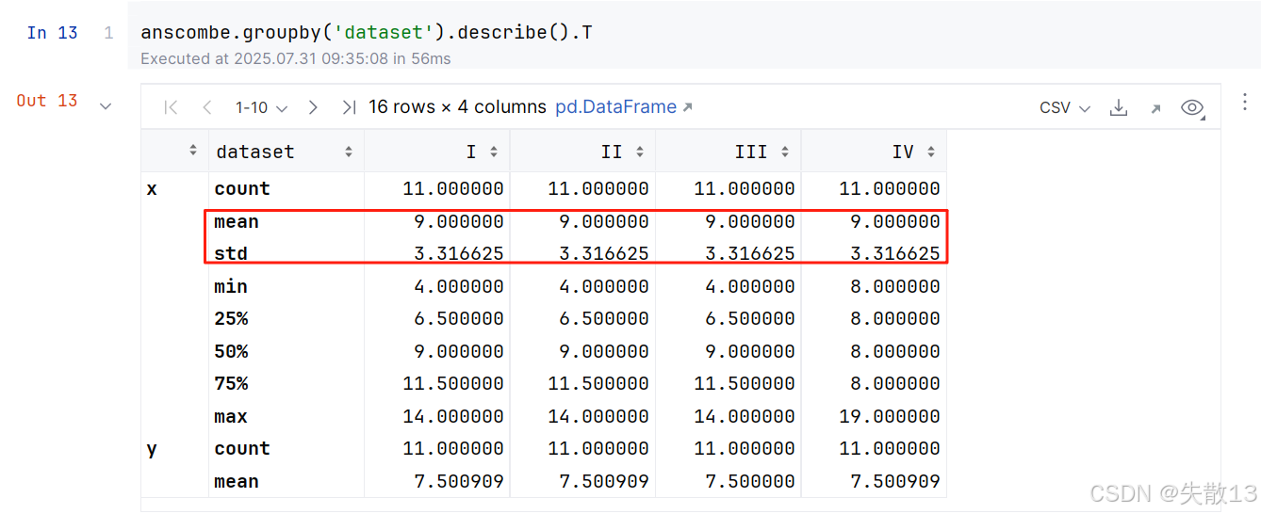The height and width of the screenshot is (514, 1261).
Task: Open the pd.DataFrame link
Action: point(624,107)
